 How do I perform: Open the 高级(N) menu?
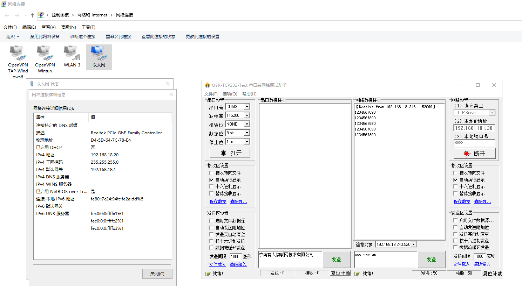tap(68, 27)
